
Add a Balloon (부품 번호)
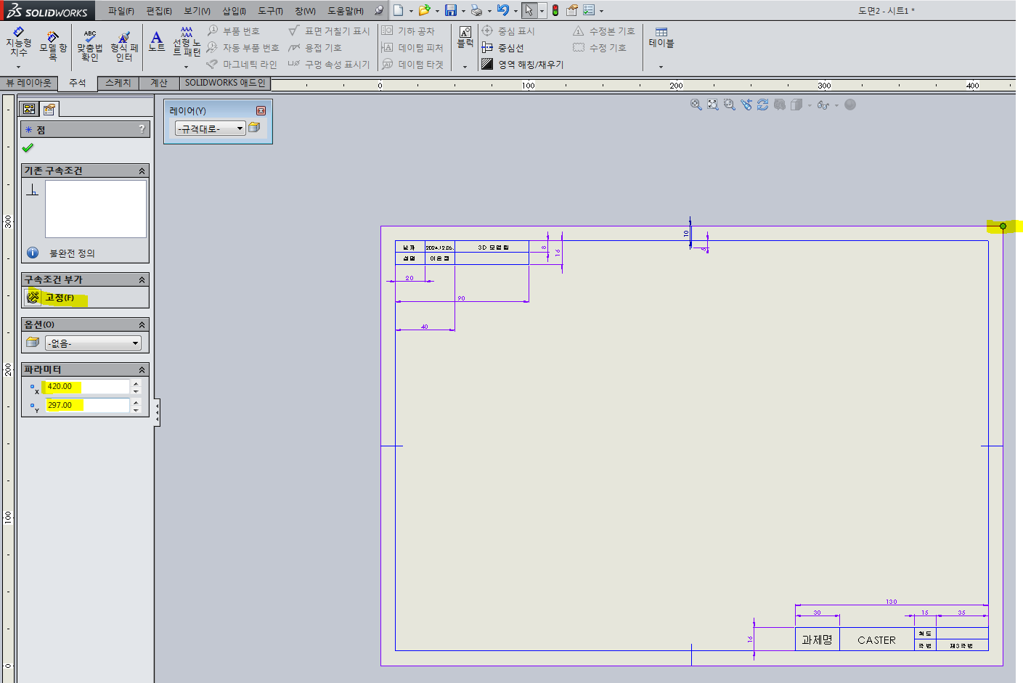233,31
